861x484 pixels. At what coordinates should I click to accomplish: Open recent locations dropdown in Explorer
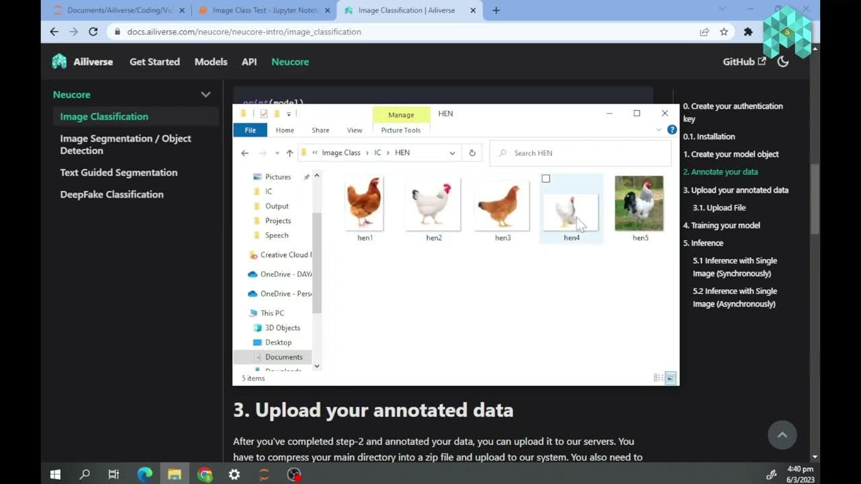[277, 153]
